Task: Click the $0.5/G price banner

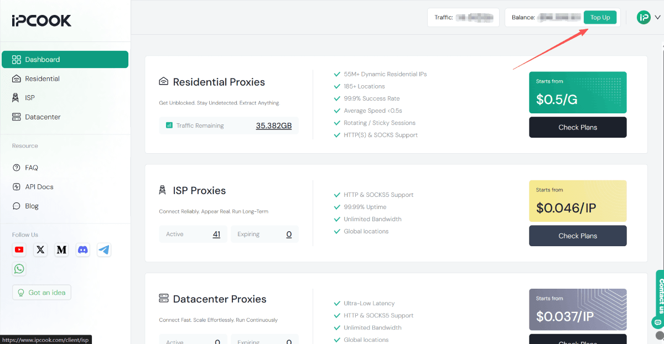Action: pyautogui.click(x=578, y=93)
